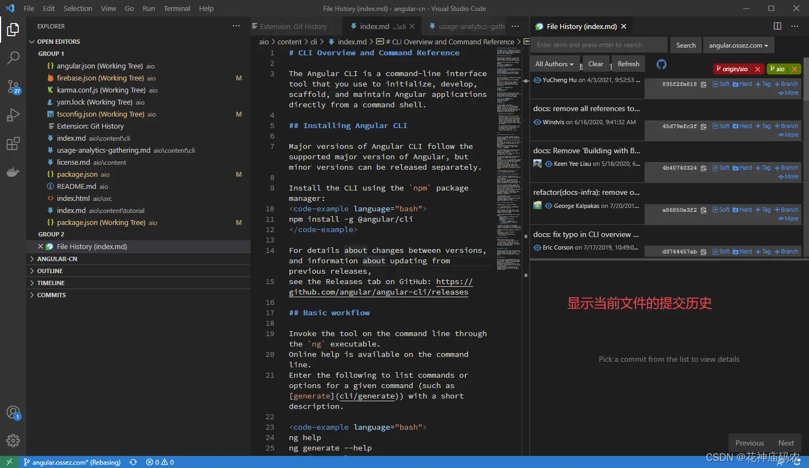Screen dimensions: 809x468
Task: View Eric Corson commit via eye icon
Action: (537, 247)
